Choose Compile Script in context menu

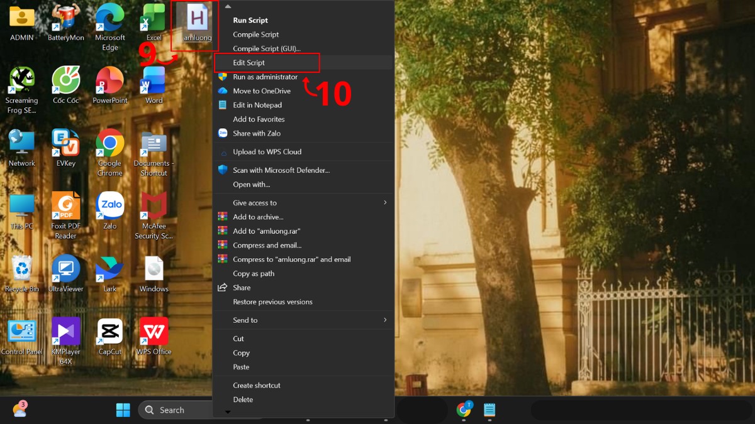coord(303,35)
